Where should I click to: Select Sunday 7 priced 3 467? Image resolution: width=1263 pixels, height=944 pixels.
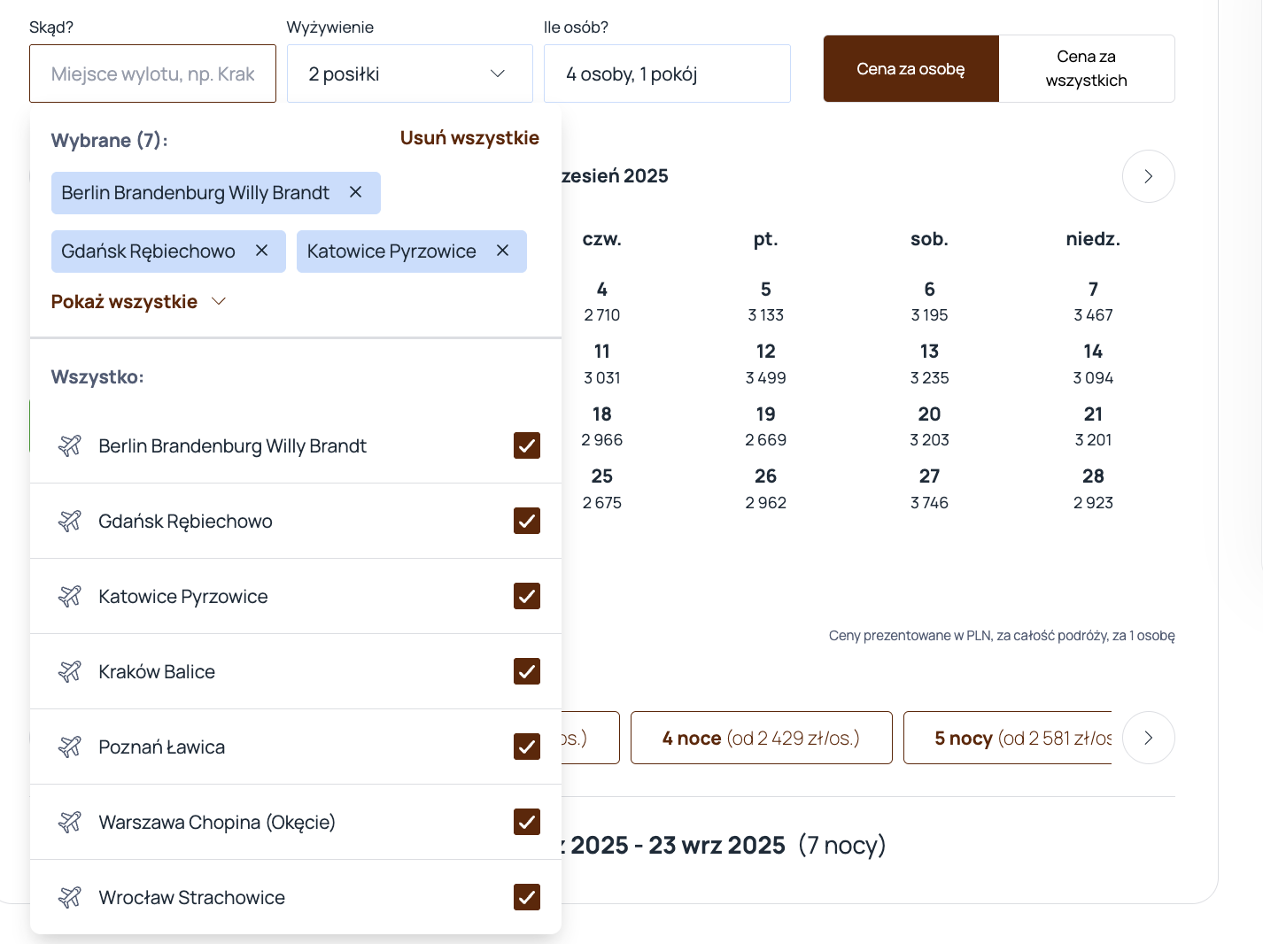pos(1094,302)
